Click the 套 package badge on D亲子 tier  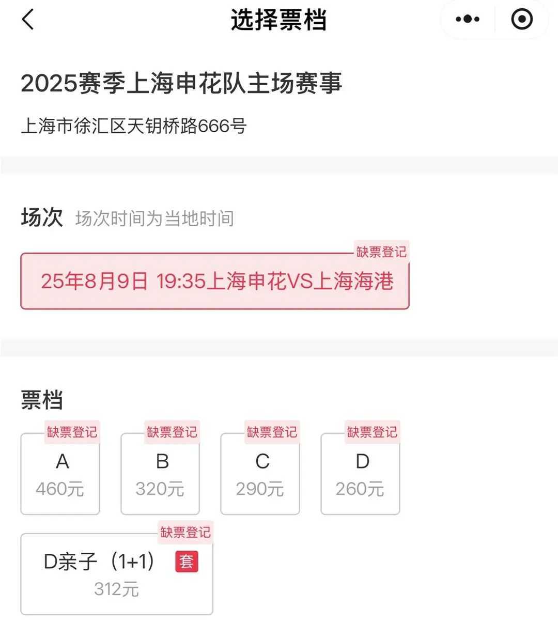click(x=187, y=562)
